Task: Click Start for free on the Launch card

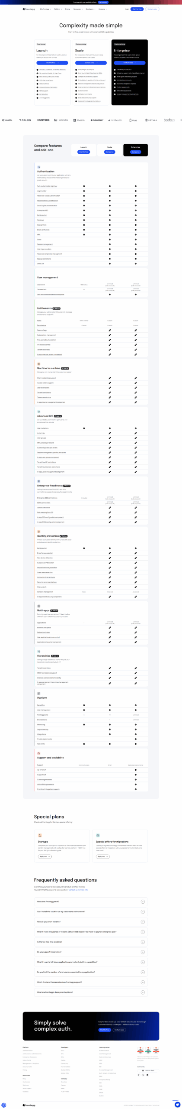Action: click(52, 63)
